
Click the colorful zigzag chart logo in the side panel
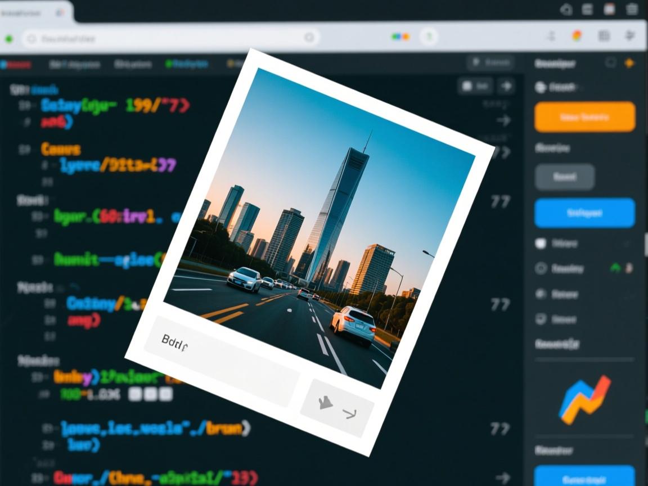pos(584,399)
